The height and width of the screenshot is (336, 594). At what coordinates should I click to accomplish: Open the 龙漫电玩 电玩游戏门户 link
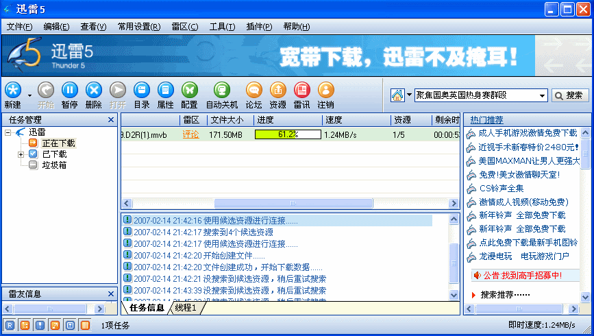524,256
